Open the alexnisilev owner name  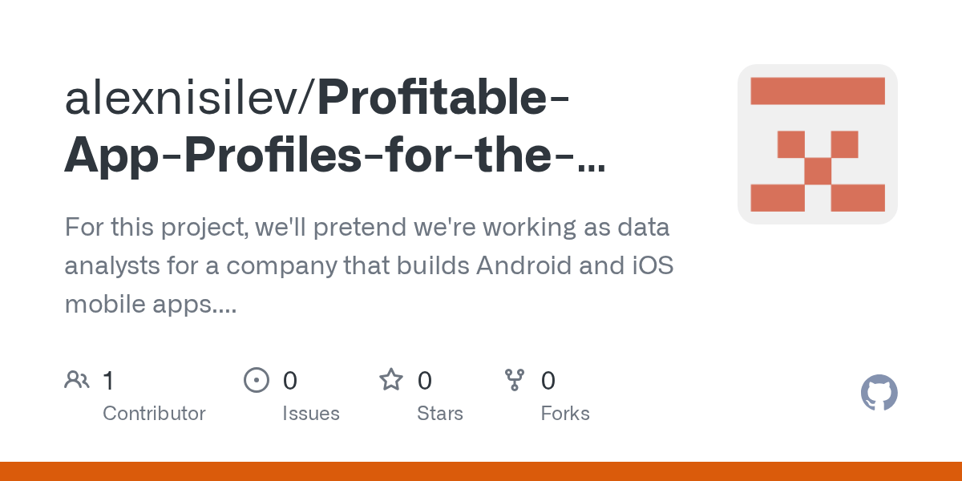tap(190, 98)
